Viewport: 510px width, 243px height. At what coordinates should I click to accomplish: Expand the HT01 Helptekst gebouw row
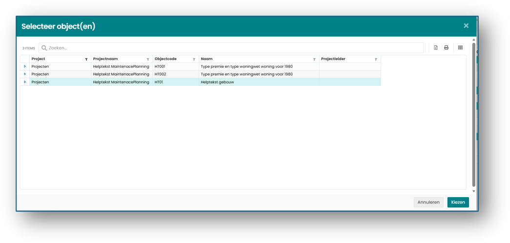25,82
